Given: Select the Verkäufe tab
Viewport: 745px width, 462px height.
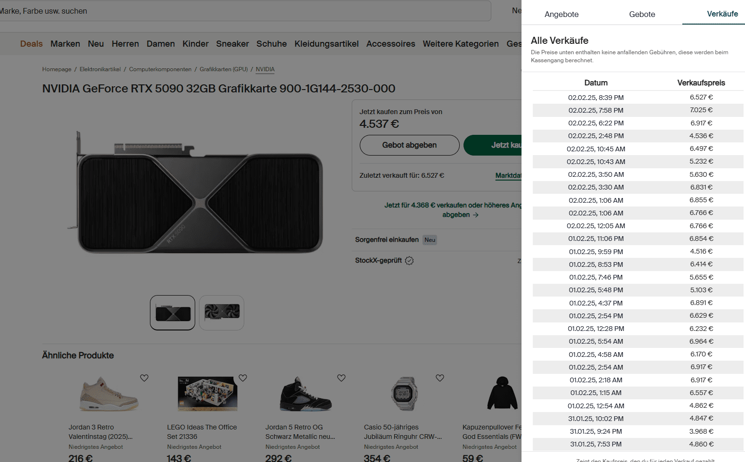Looking at the screenshot, I should (722, 14).
